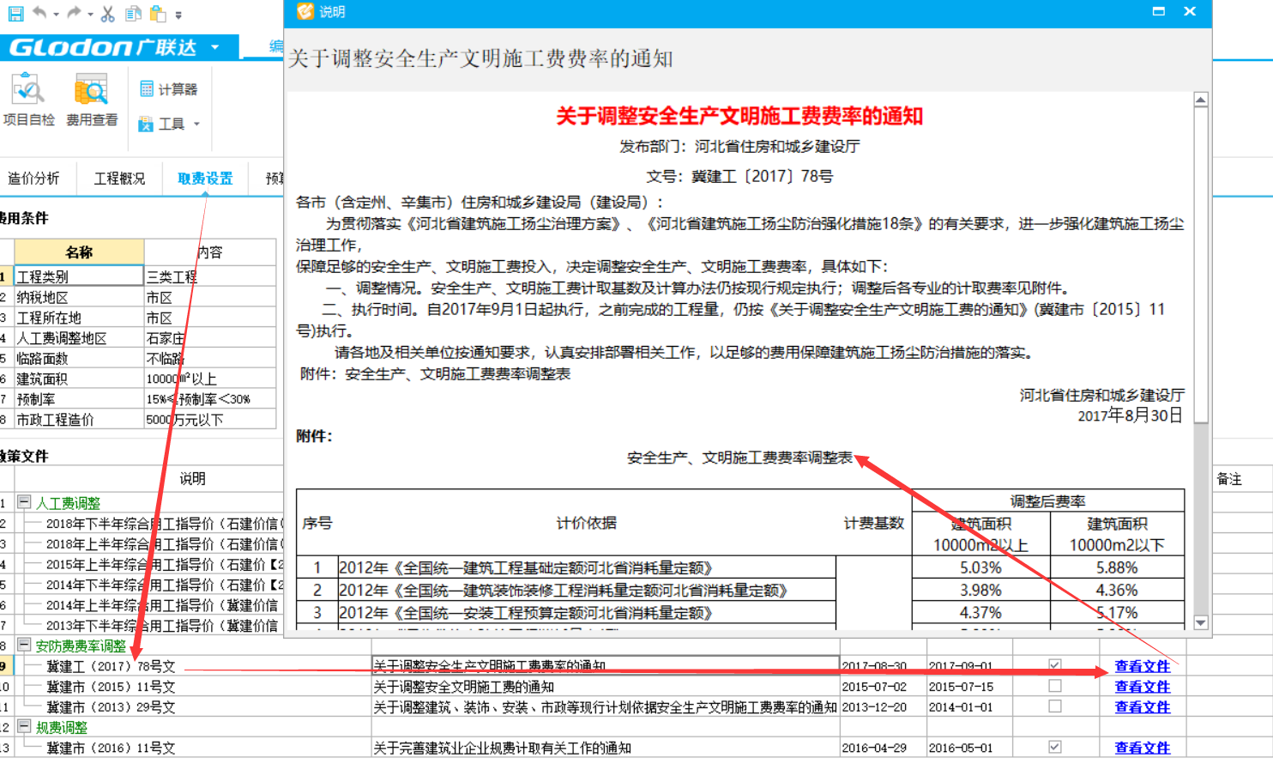Image resolution: width=1273 pixels, height=764 pixels.
Task: Toggle checkbox for 冀建市（2016）11号文 row
Action: pyautogui.click(x=1055, y=747)
